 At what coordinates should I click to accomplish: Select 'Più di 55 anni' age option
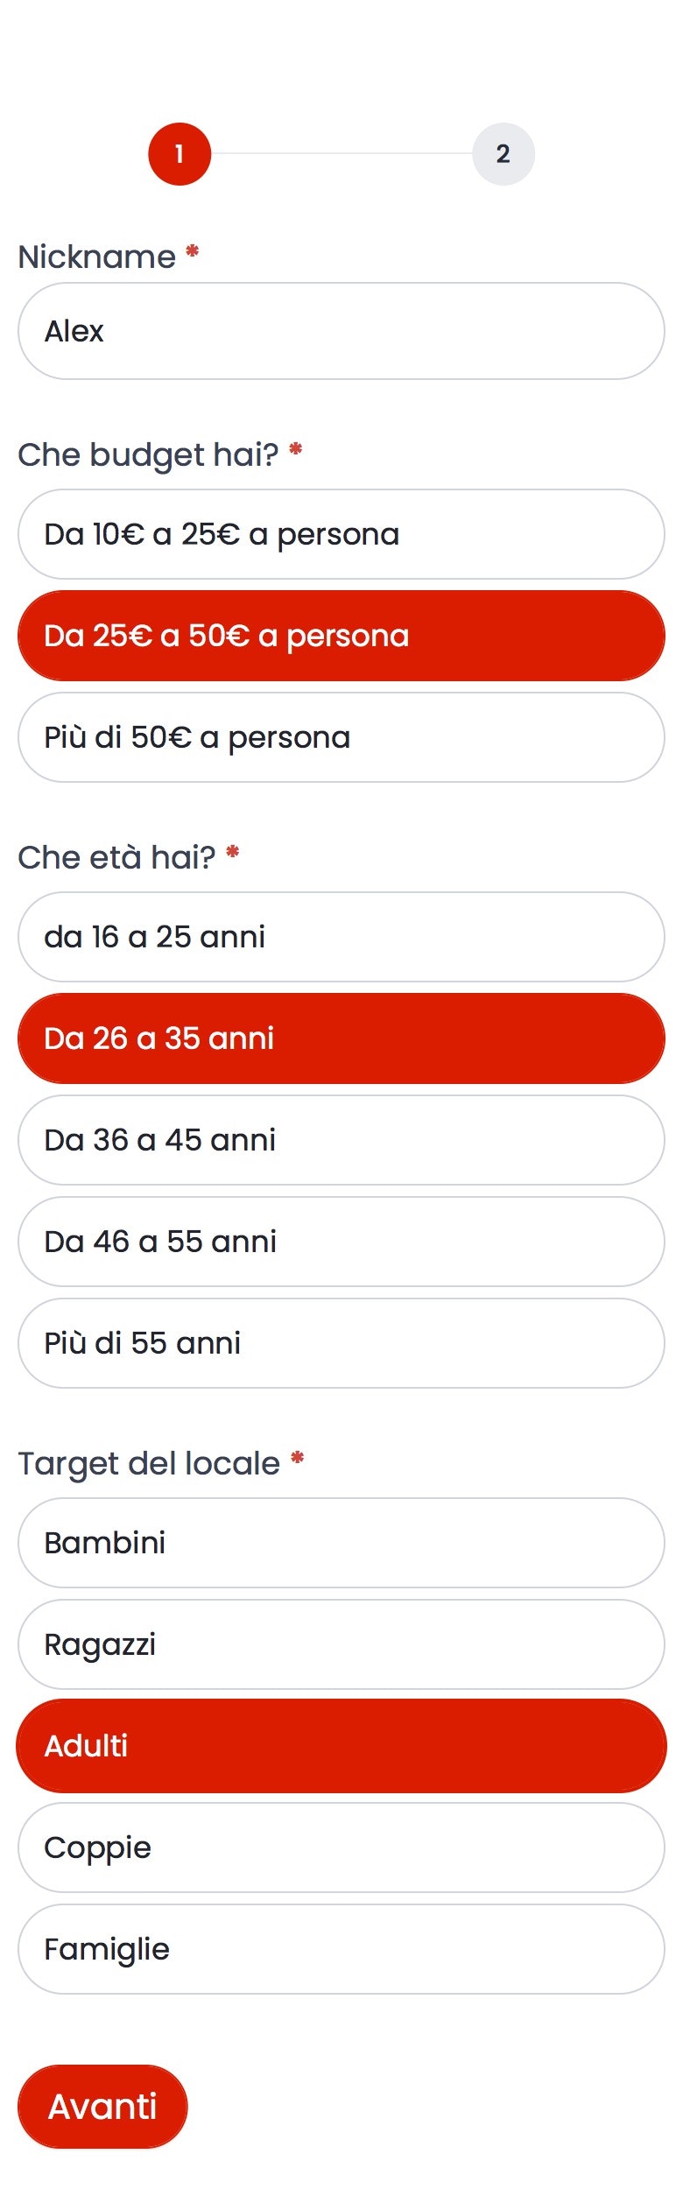(341, 1342)
